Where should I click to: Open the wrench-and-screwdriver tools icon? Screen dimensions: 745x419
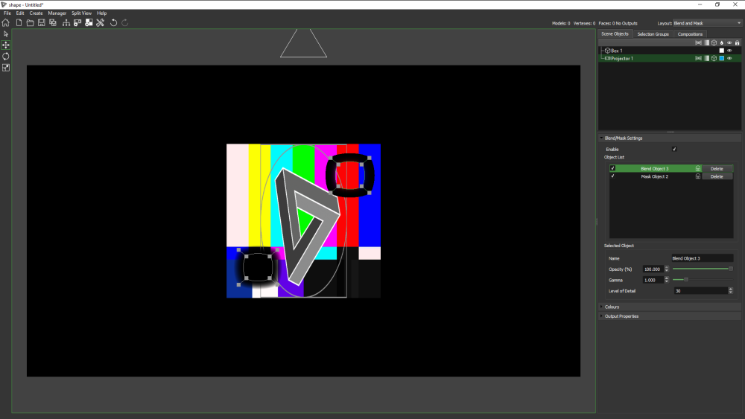pos(101,23)
